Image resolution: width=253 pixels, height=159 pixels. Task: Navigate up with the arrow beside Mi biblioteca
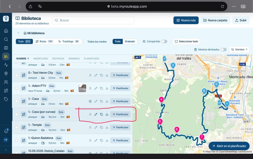18,33
